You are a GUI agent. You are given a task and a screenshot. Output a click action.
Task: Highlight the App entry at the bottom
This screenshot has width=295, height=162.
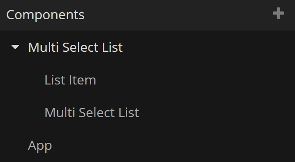pyautogui.click(x=147, y=145)
